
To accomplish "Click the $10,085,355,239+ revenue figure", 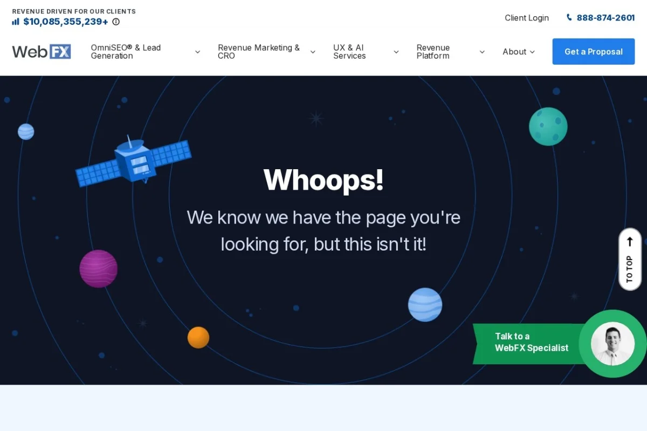I will [x=66, y=22].
